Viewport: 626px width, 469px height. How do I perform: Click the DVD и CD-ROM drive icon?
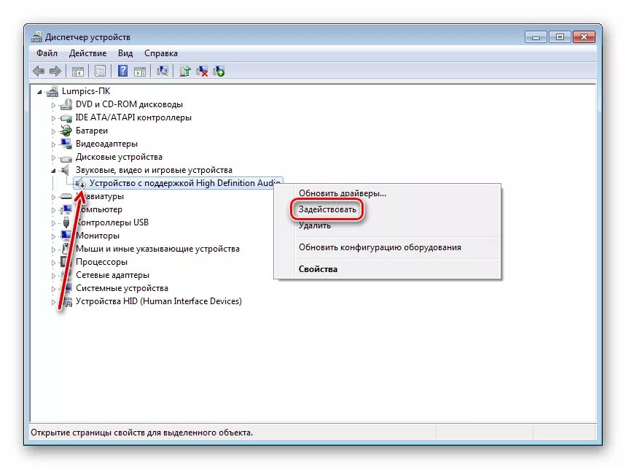point(66,104)
